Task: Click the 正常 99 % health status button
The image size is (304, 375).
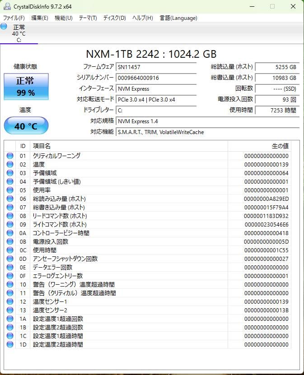Action: click(x=26, y=87)
